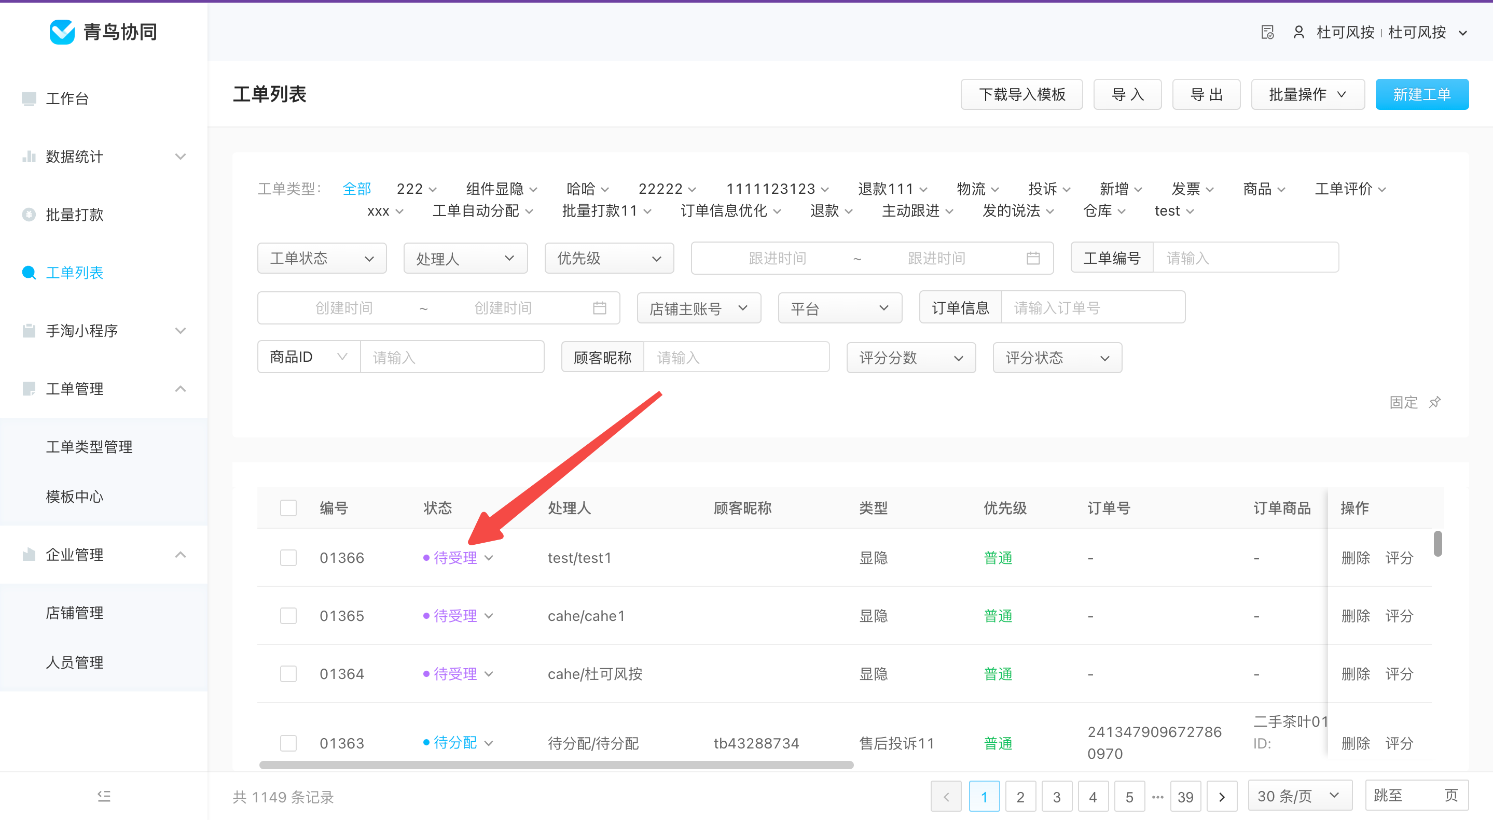Open the 30 条/页 page size dropdown

tap(1300, 796)
